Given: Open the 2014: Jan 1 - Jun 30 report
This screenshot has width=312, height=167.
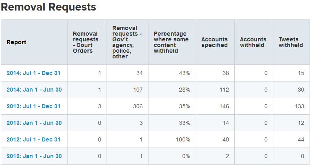Looking at the screenshot, I should tap(34, 90).
